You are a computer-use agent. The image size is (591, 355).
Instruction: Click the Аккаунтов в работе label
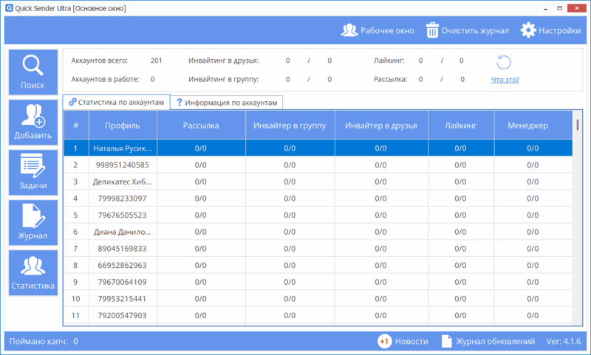[105, 80]
